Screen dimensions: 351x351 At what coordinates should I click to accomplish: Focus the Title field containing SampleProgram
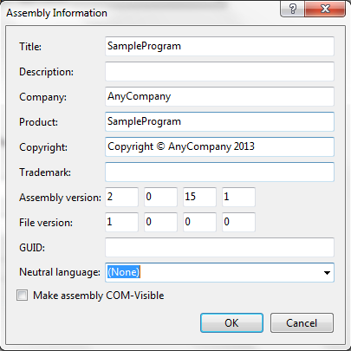point(219,46)
